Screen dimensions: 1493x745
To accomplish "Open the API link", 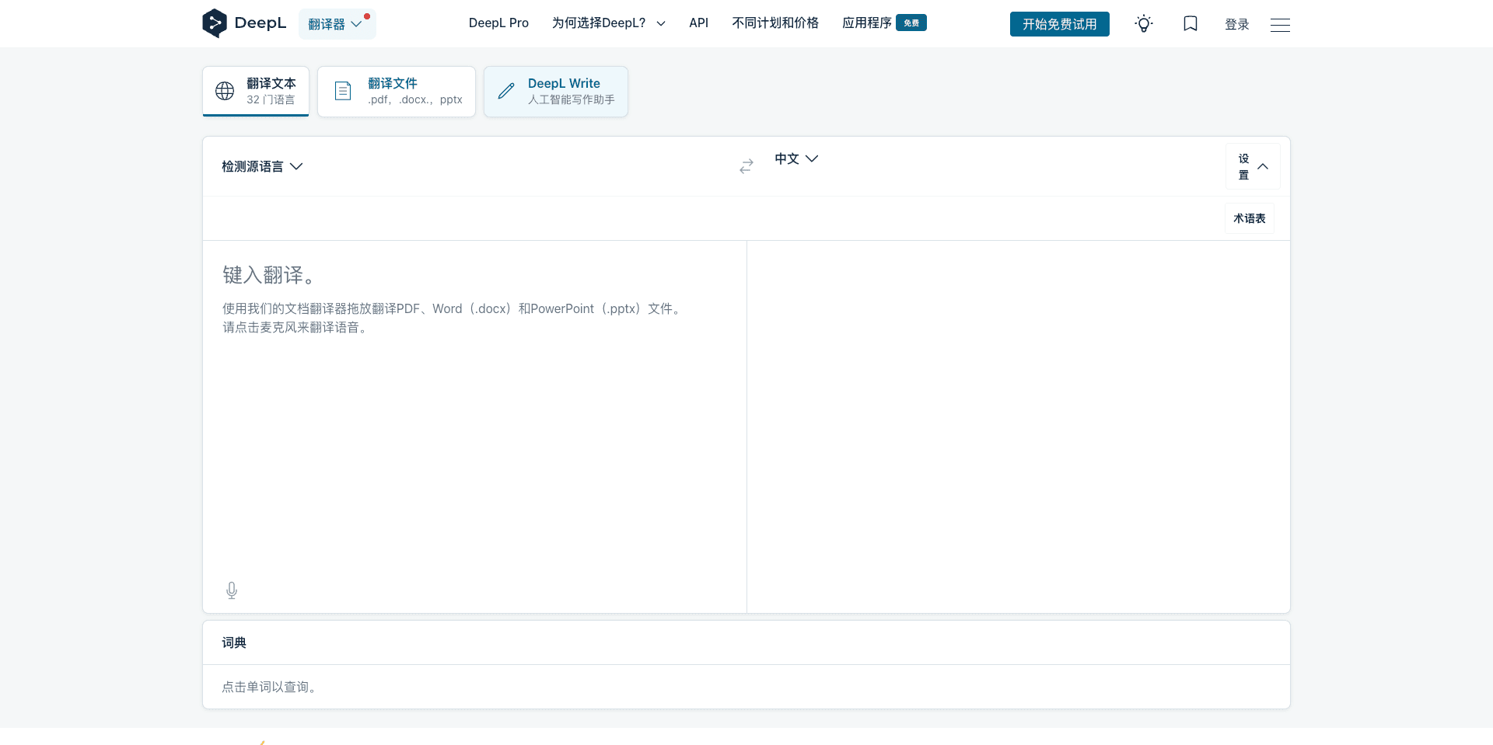I will pyautogui.click(x=698, y=23).
